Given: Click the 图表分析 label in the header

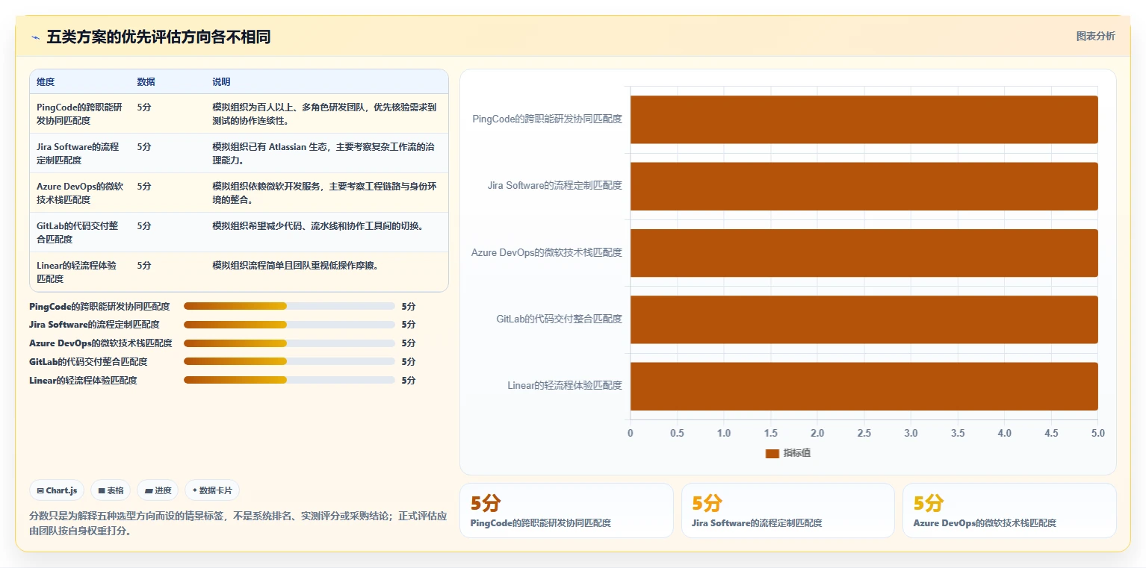Looking at the screenshot, I should coord(1095,37).
